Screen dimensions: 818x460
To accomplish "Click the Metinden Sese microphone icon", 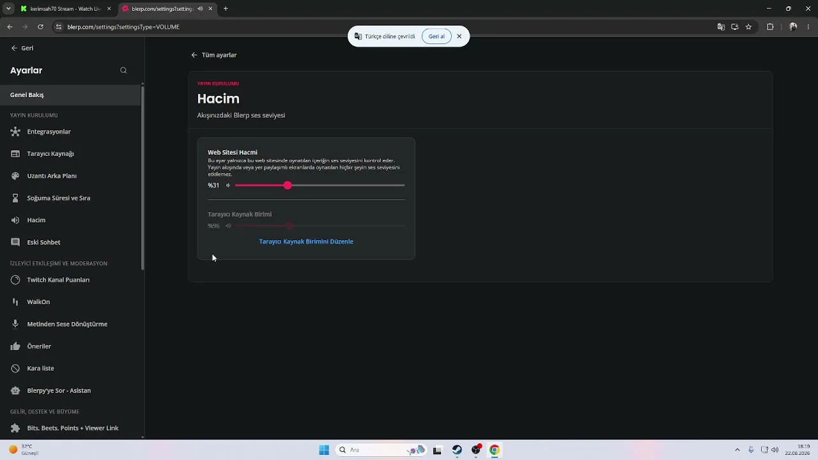I will 15,324.
